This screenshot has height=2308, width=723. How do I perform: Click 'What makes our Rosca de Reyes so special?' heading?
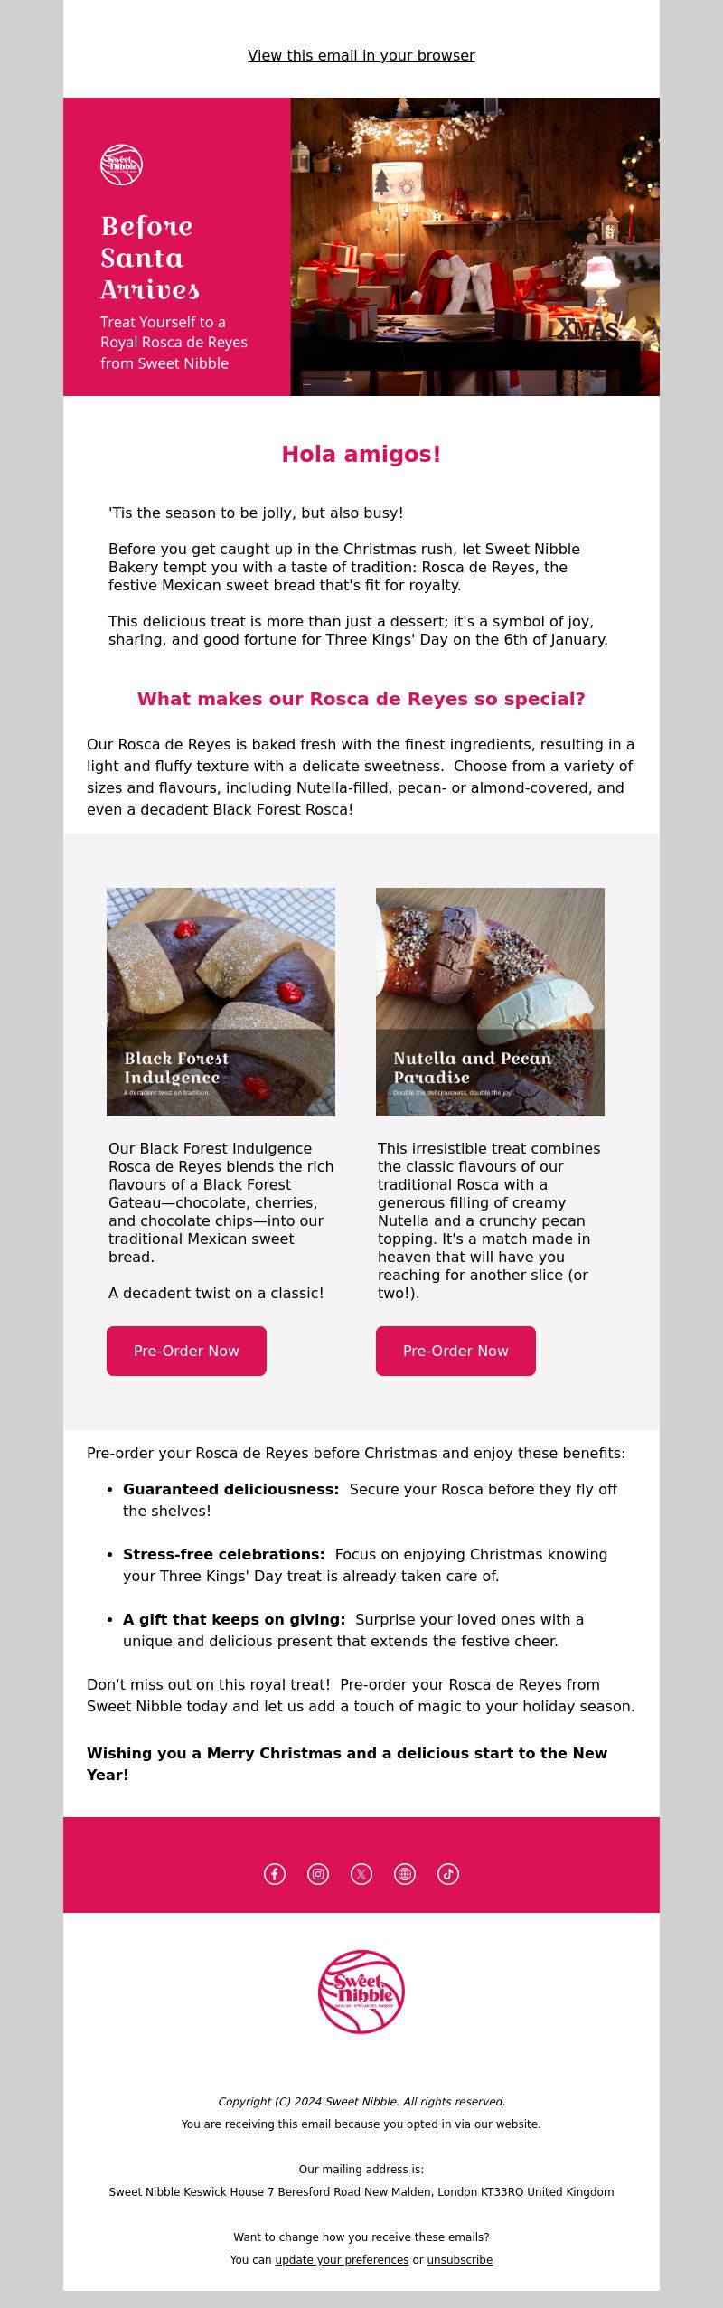point(361,699)
